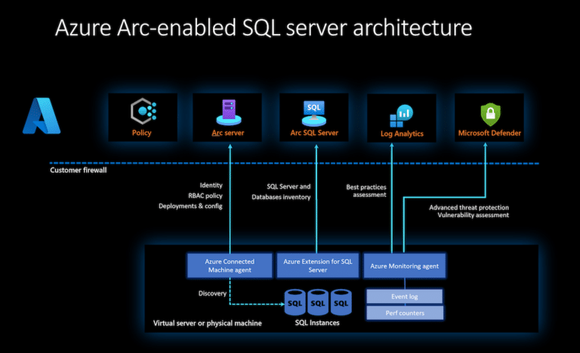Click the middle SQL instance cylinder
The image size is (580, 353).
318,302
